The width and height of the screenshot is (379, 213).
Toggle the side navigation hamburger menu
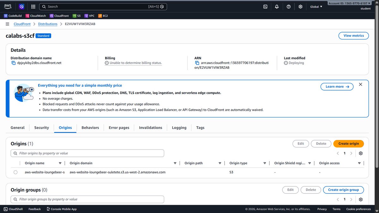[x=7, y=24]
